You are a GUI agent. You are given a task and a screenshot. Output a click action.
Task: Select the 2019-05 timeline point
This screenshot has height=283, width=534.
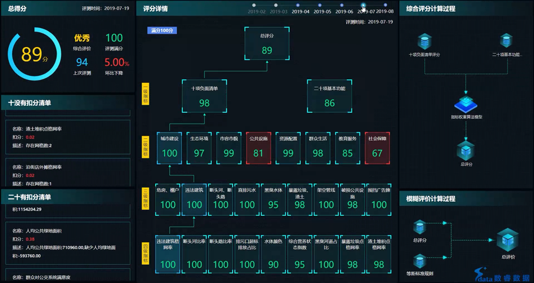coord(320,5)
